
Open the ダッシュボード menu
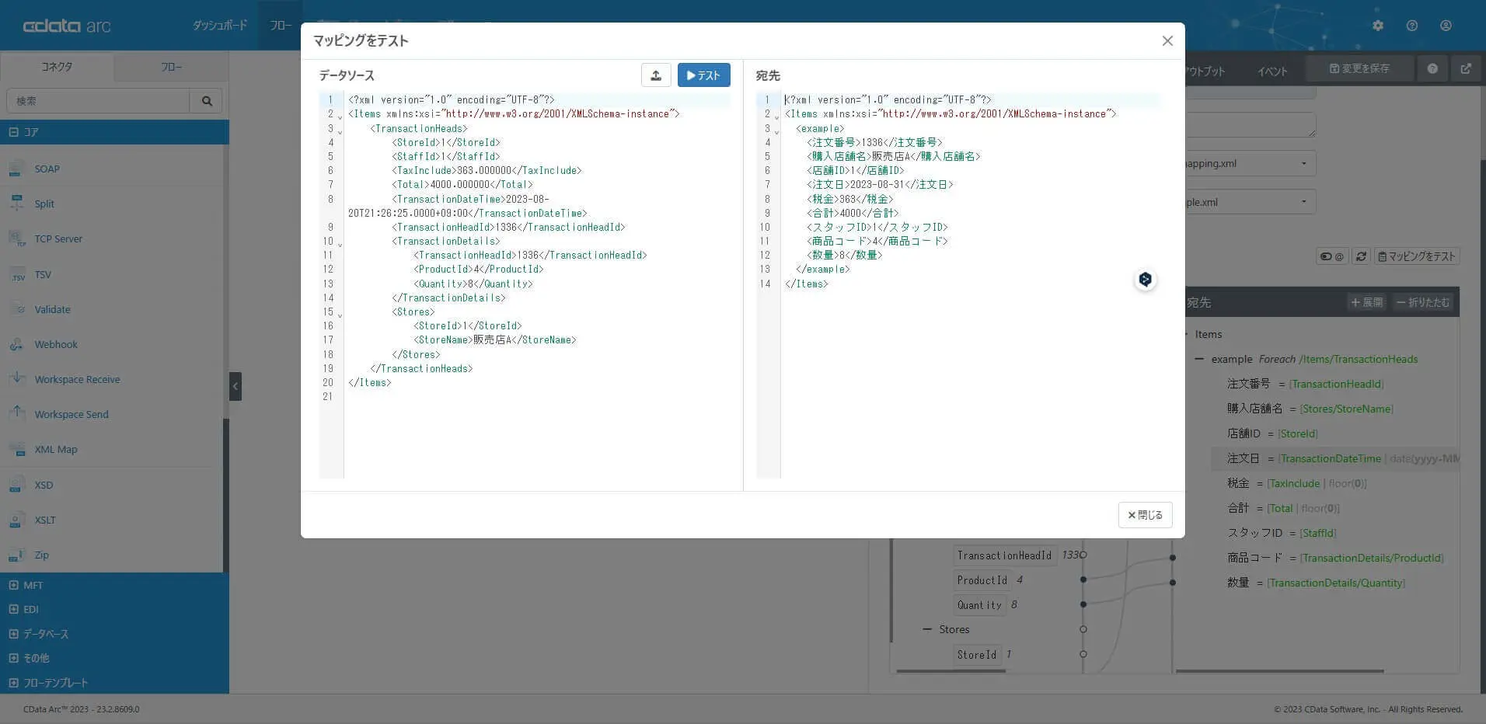(x=219, y=26)
